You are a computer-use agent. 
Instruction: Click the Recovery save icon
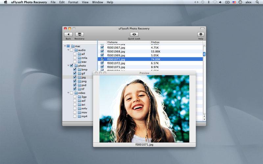(x=80, y=34)
